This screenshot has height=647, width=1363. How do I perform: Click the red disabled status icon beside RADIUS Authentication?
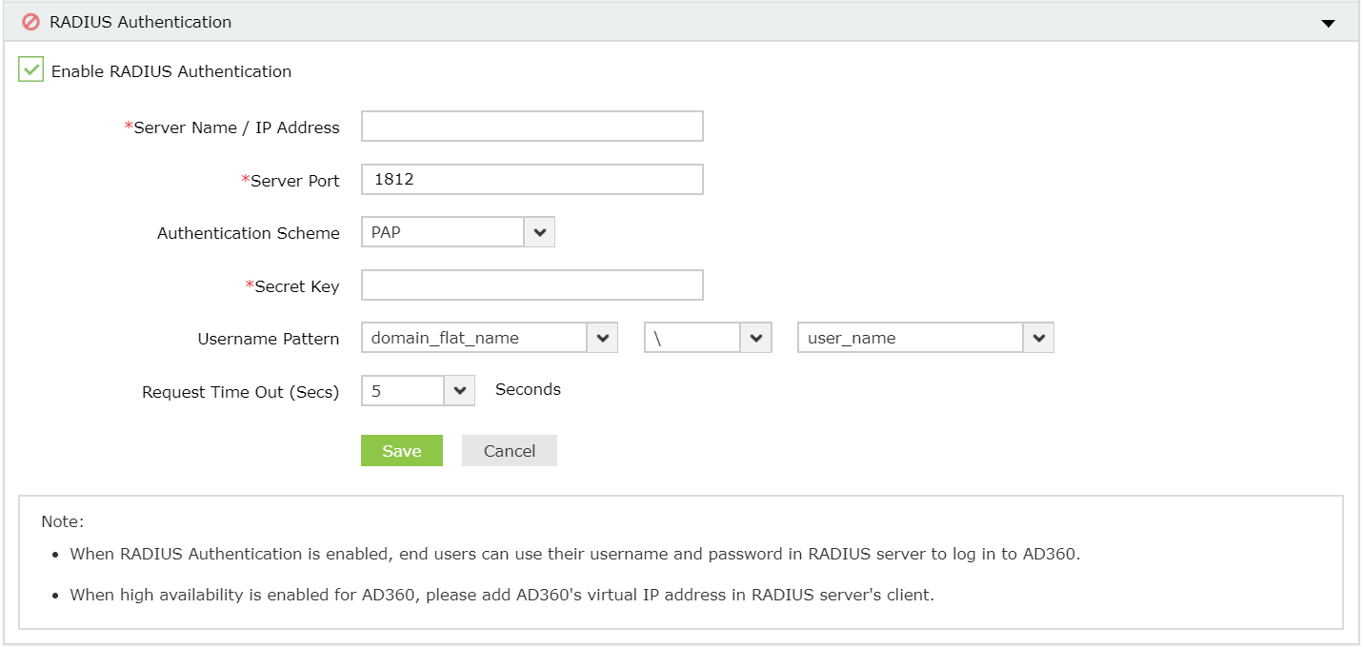[x=32, y=21]
